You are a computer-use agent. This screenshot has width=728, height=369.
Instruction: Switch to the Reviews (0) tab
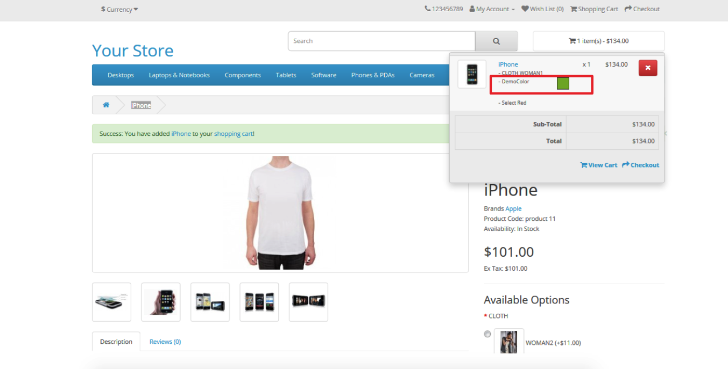pyautogui.click(x=165, y=342)
